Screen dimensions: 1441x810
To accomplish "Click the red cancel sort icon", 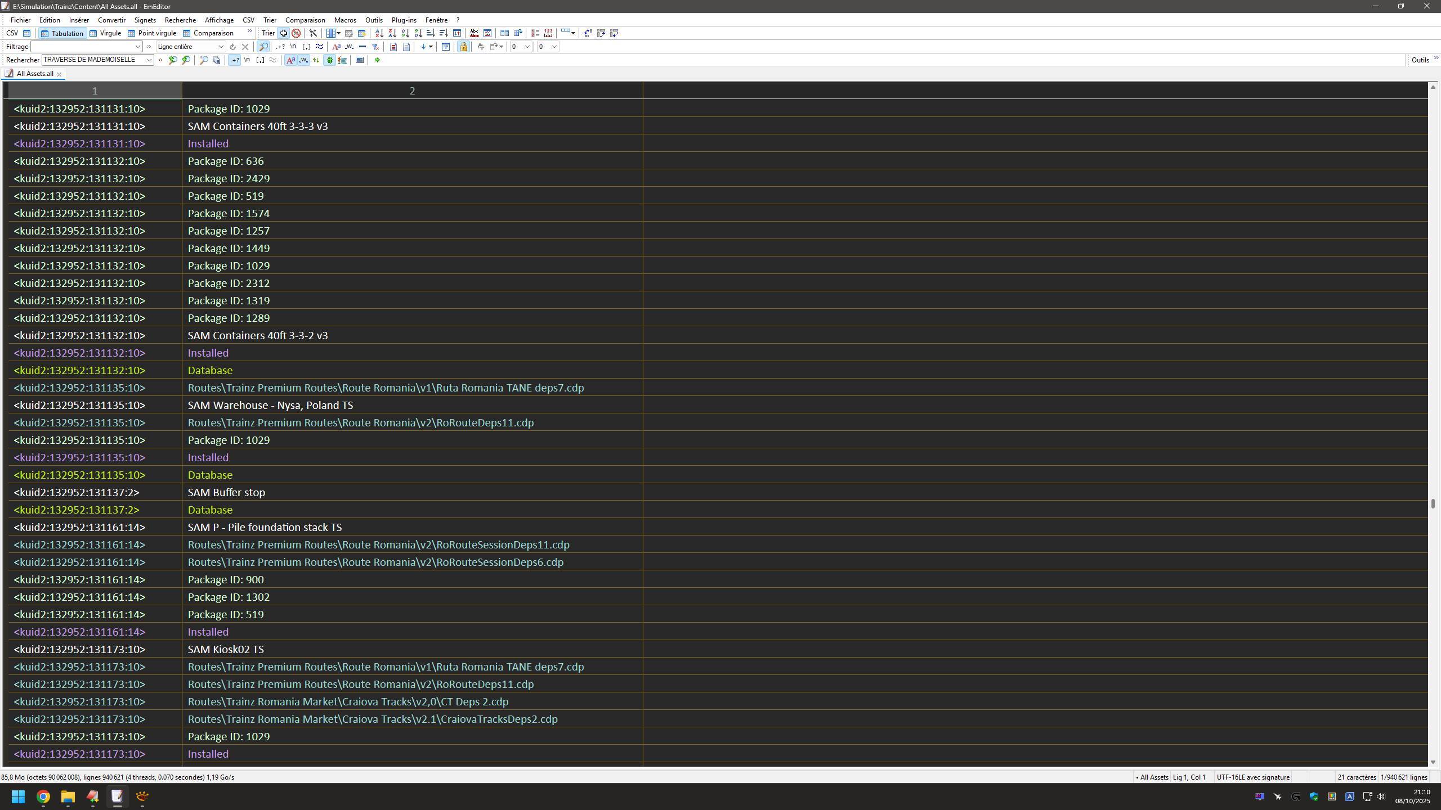I will [296, 33].
